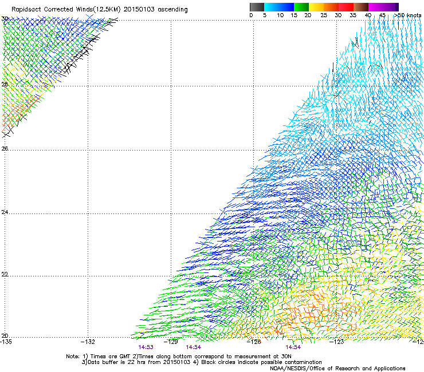Click the NOAA/NESDIS credit line
This screenshot has height=372, width=424.
[337, 369]
